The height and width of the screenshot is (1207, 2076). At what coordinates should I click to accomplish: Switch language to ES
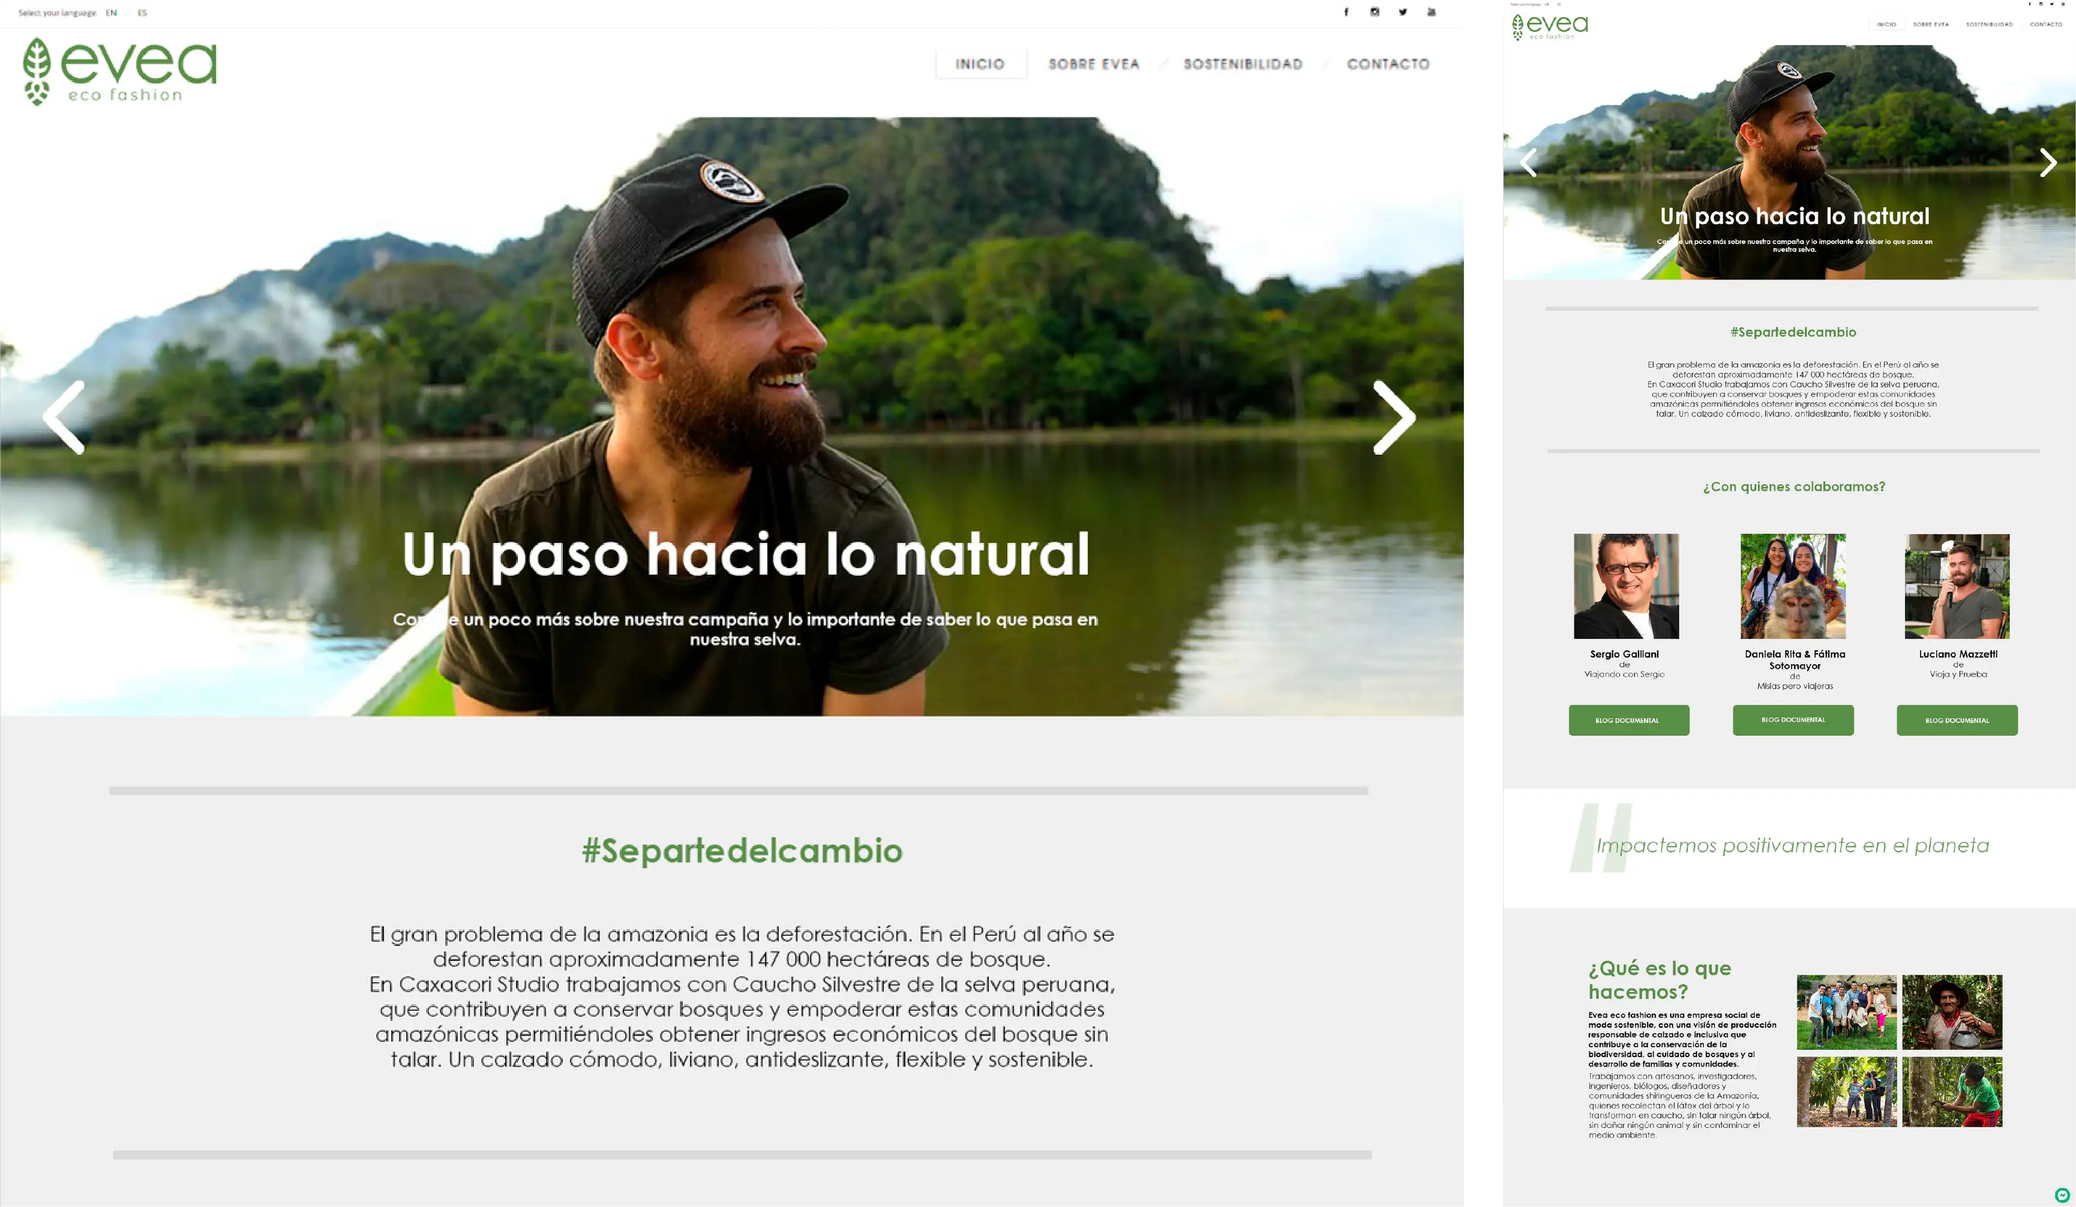(143, 13)
